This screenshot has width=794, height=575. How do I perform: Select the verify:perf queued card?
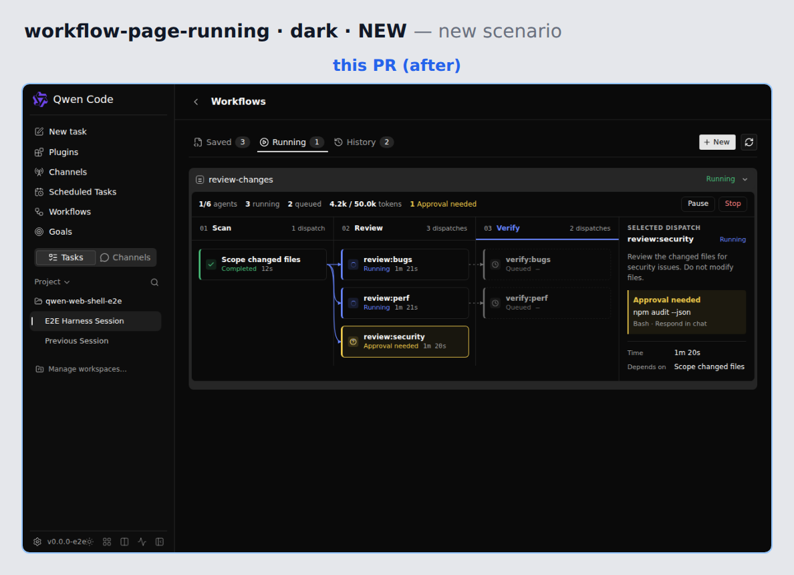click(x=547, y=303)
